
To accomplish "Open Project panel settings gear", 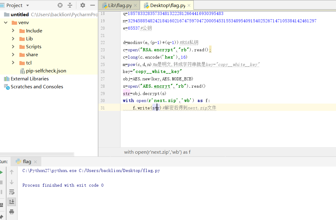I will 83,5.
